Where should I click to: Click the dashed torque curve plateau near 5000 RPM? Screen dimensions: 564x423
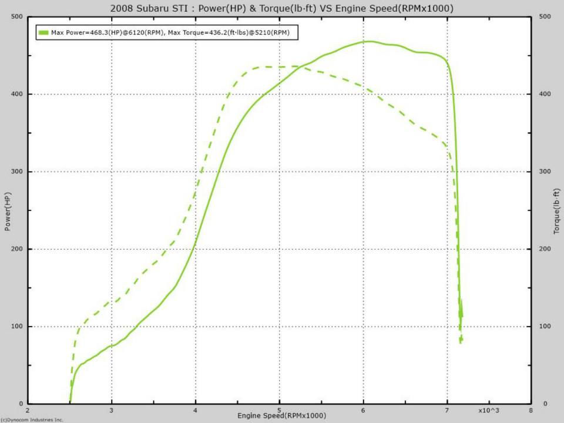pos(280,66)
